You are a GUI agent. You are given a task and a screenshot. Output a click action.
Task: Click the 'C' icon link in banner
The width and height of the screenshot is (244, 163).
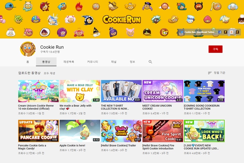tap(237, 32)
